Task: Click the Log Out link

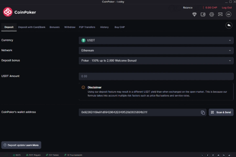Action: click(x=227, y=8)
